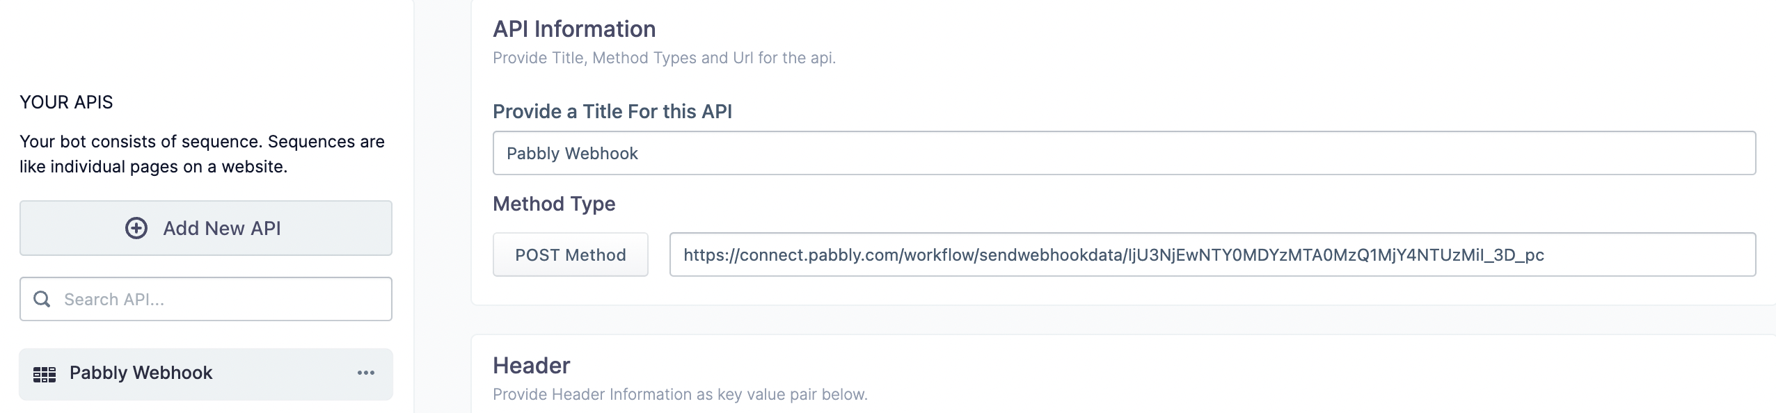The height and width of the screenshot is (413, 1776).
Task: Click the Provide a Title For this API label
Action: click(x=612, y=111)
